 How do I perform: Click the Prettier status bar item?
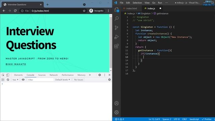(x=207, y=119)
